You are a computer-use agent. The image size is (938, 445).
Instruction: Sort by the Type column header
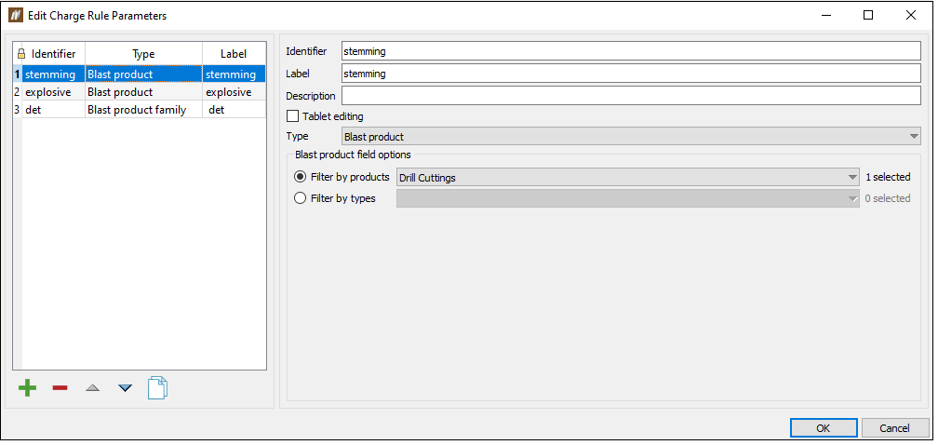(143, 53)
